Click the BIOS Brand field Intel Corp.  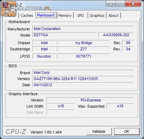coord(83,73)
